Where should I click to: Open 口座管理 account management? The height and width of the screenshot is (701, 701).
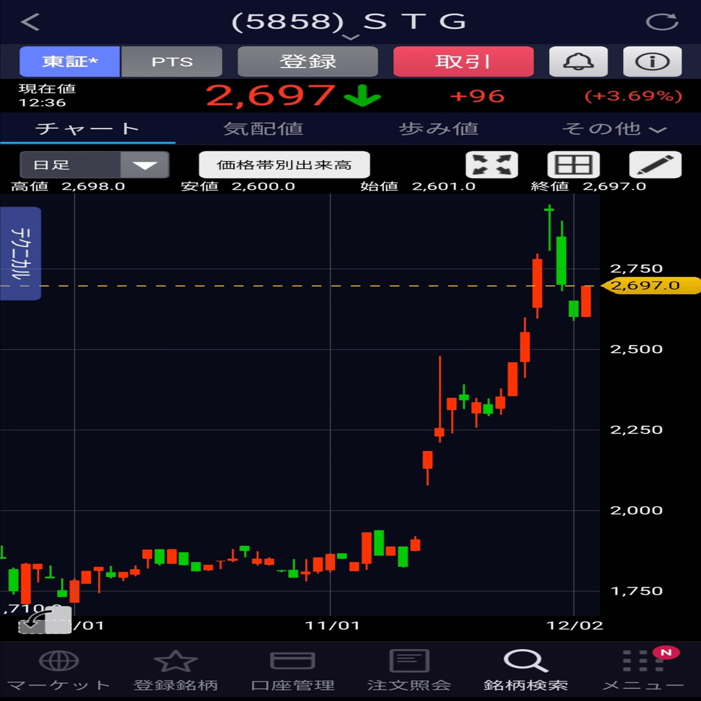(292, 670)
